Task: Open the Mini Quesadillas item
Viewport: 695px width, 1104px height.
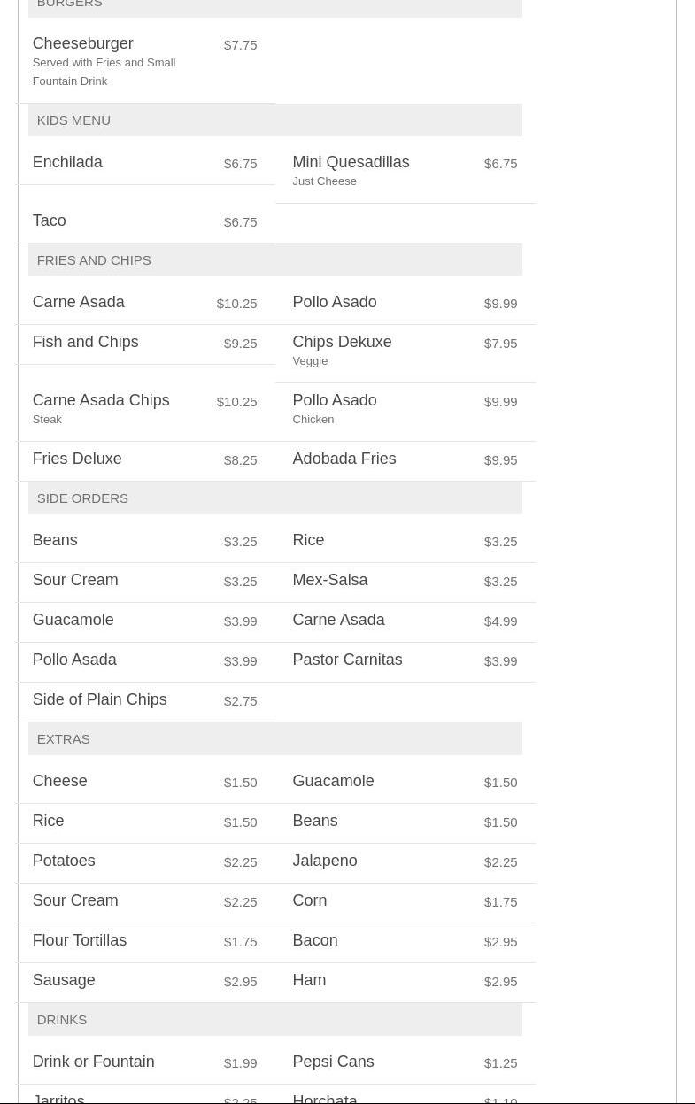Action: pos(351,162)
